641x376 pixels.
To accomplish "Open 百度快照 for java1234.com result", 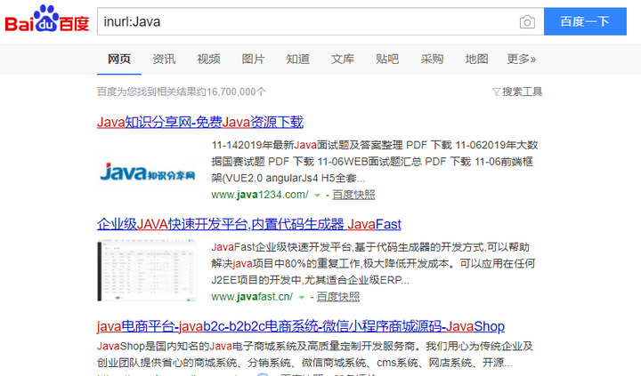I will [353, 195].
